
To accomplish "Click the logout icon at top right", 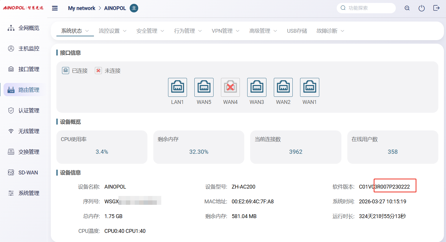I will click(x=436, y=8).
